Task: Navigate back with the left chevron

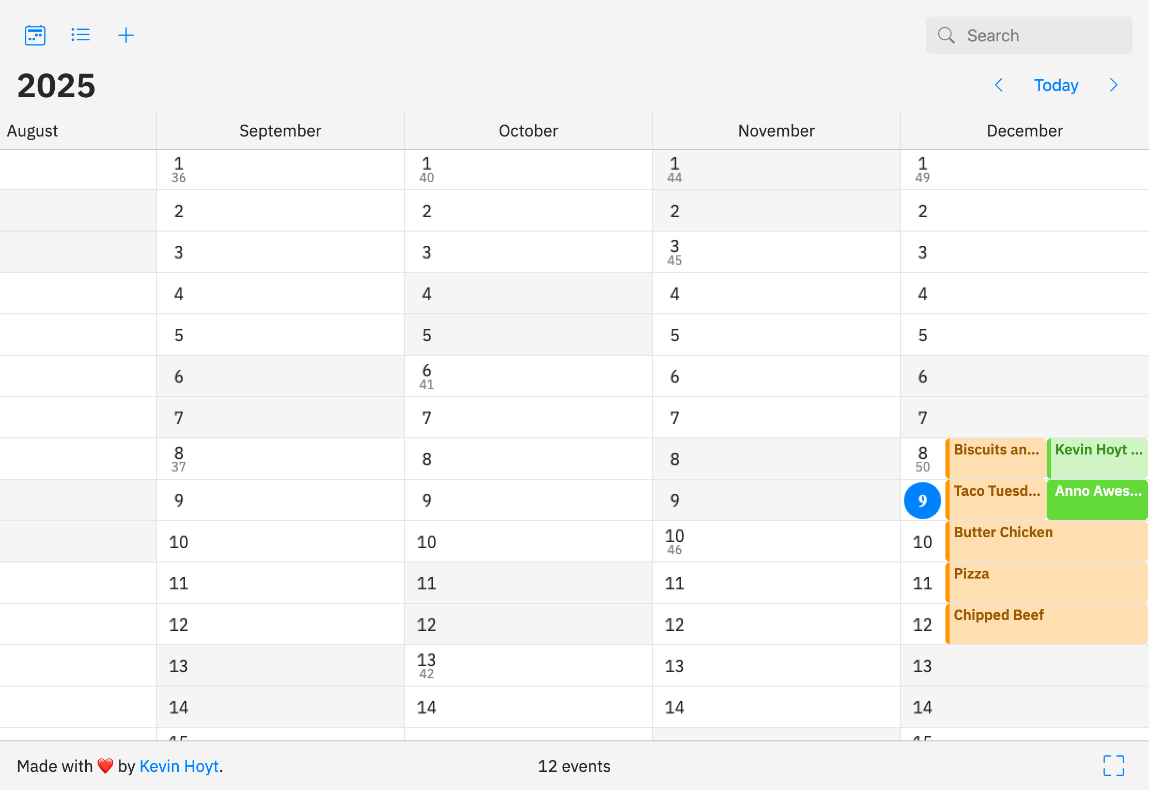Action: [x=998, y=85]
